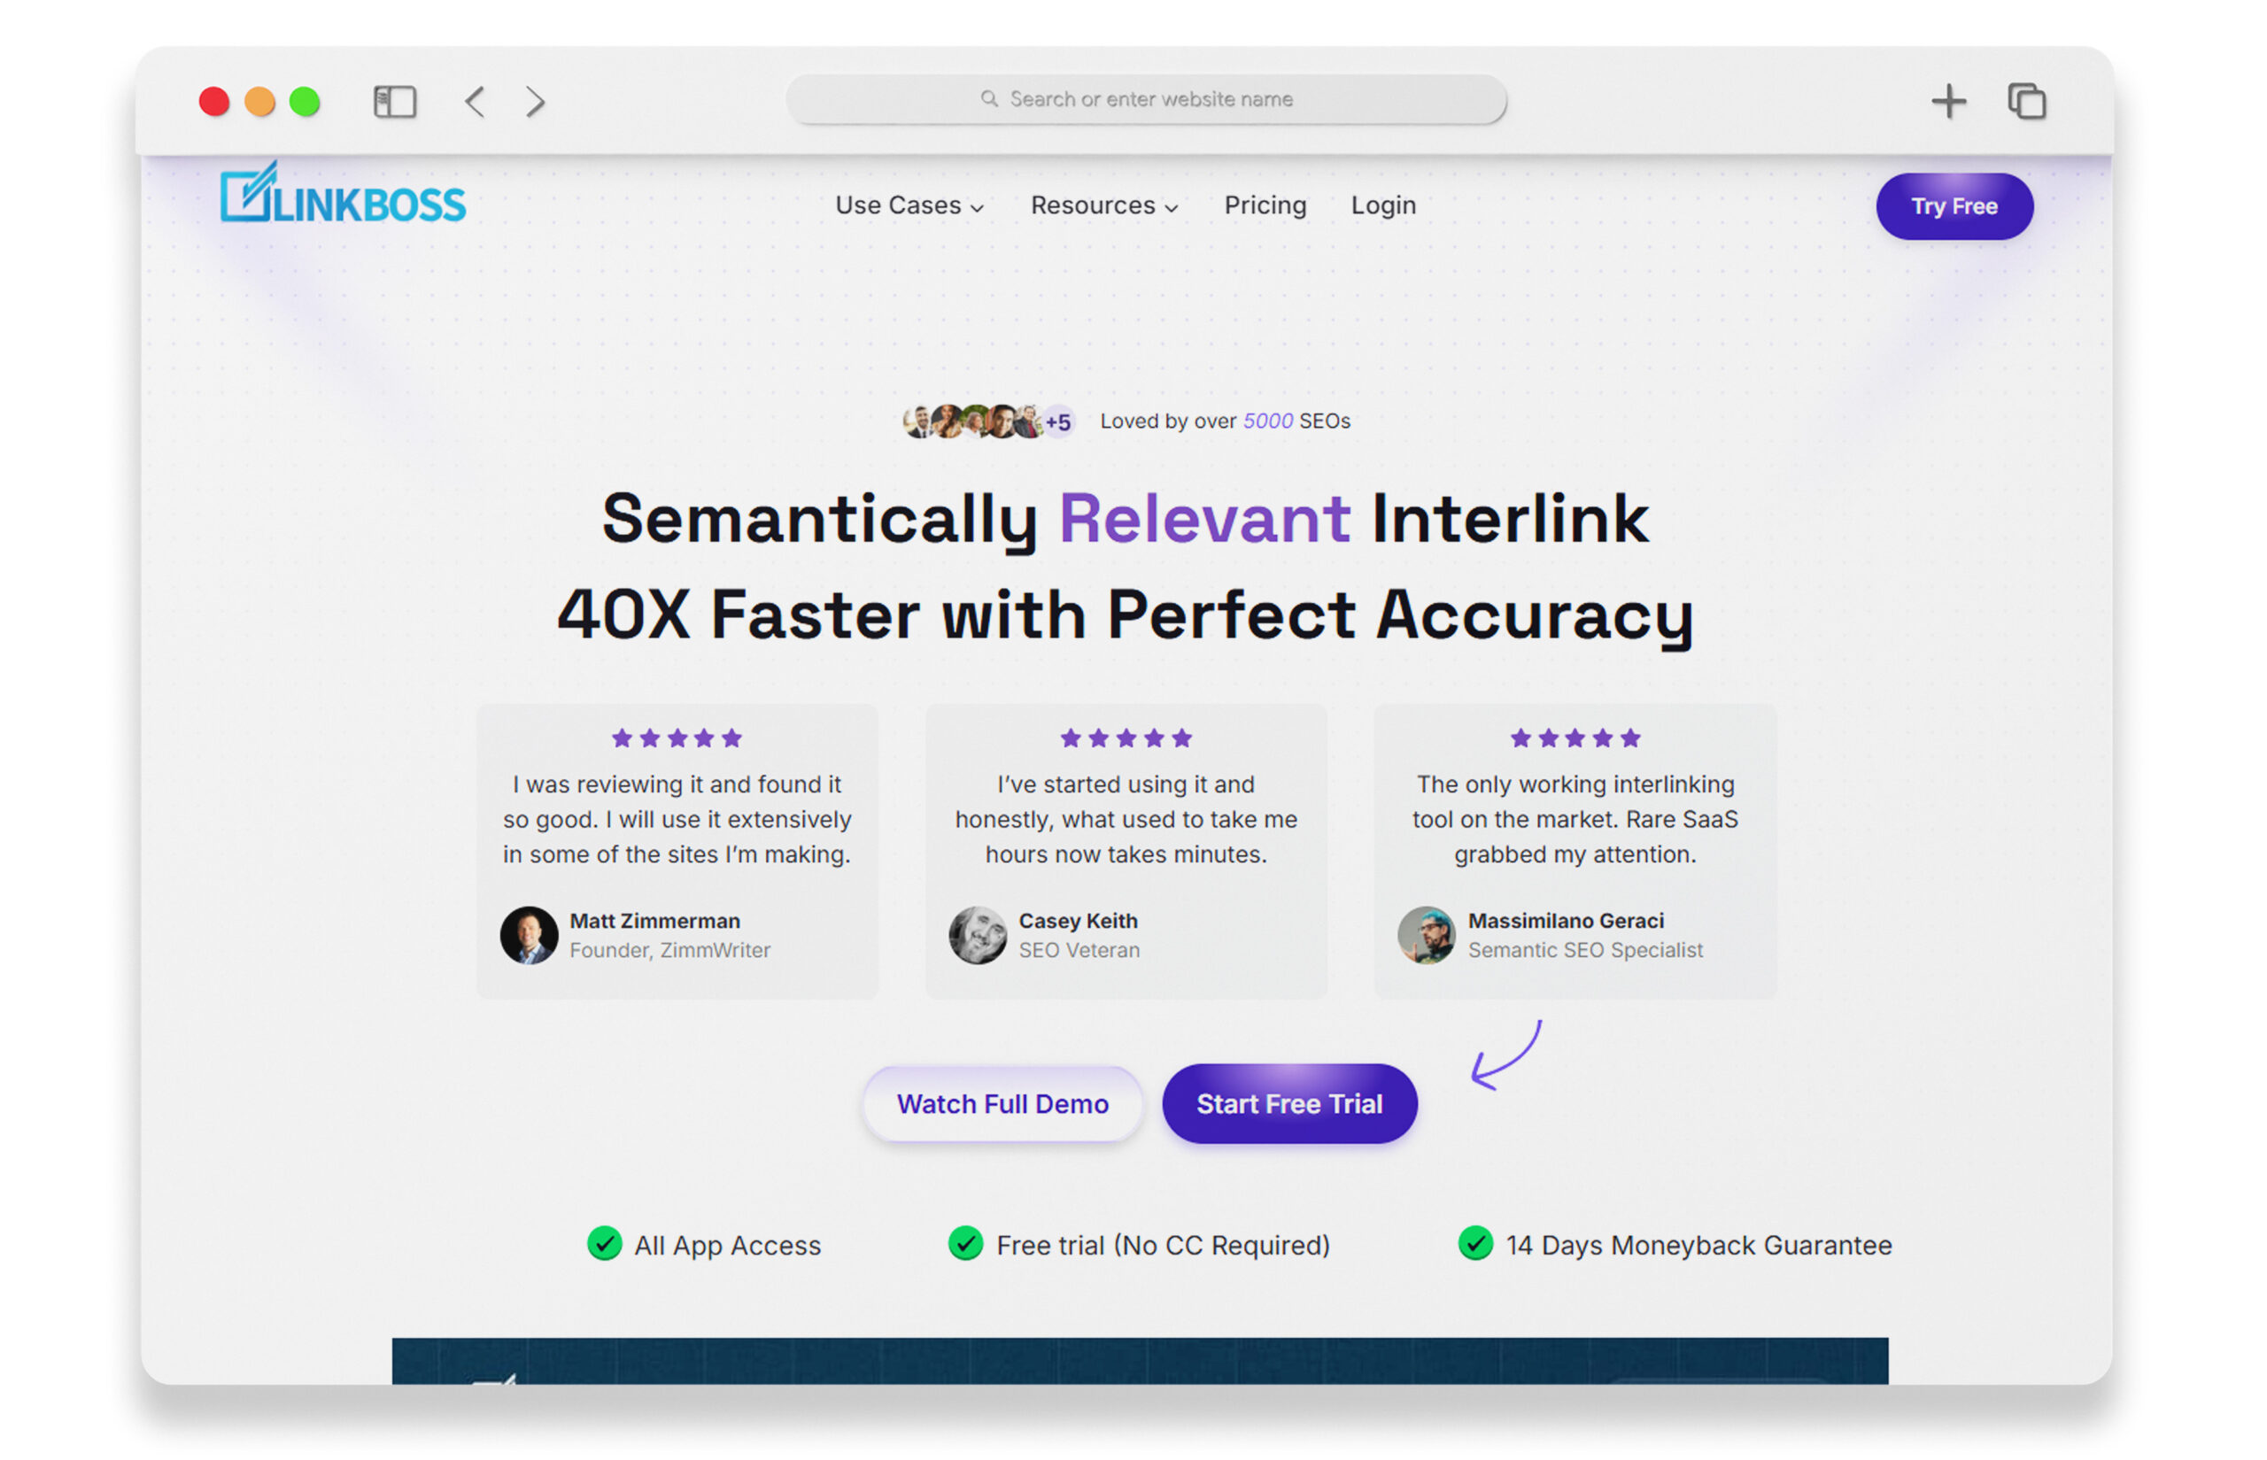Click the orange minimize window dot
This screenshot has width=2267, height=1460.
tap(259, 102)
